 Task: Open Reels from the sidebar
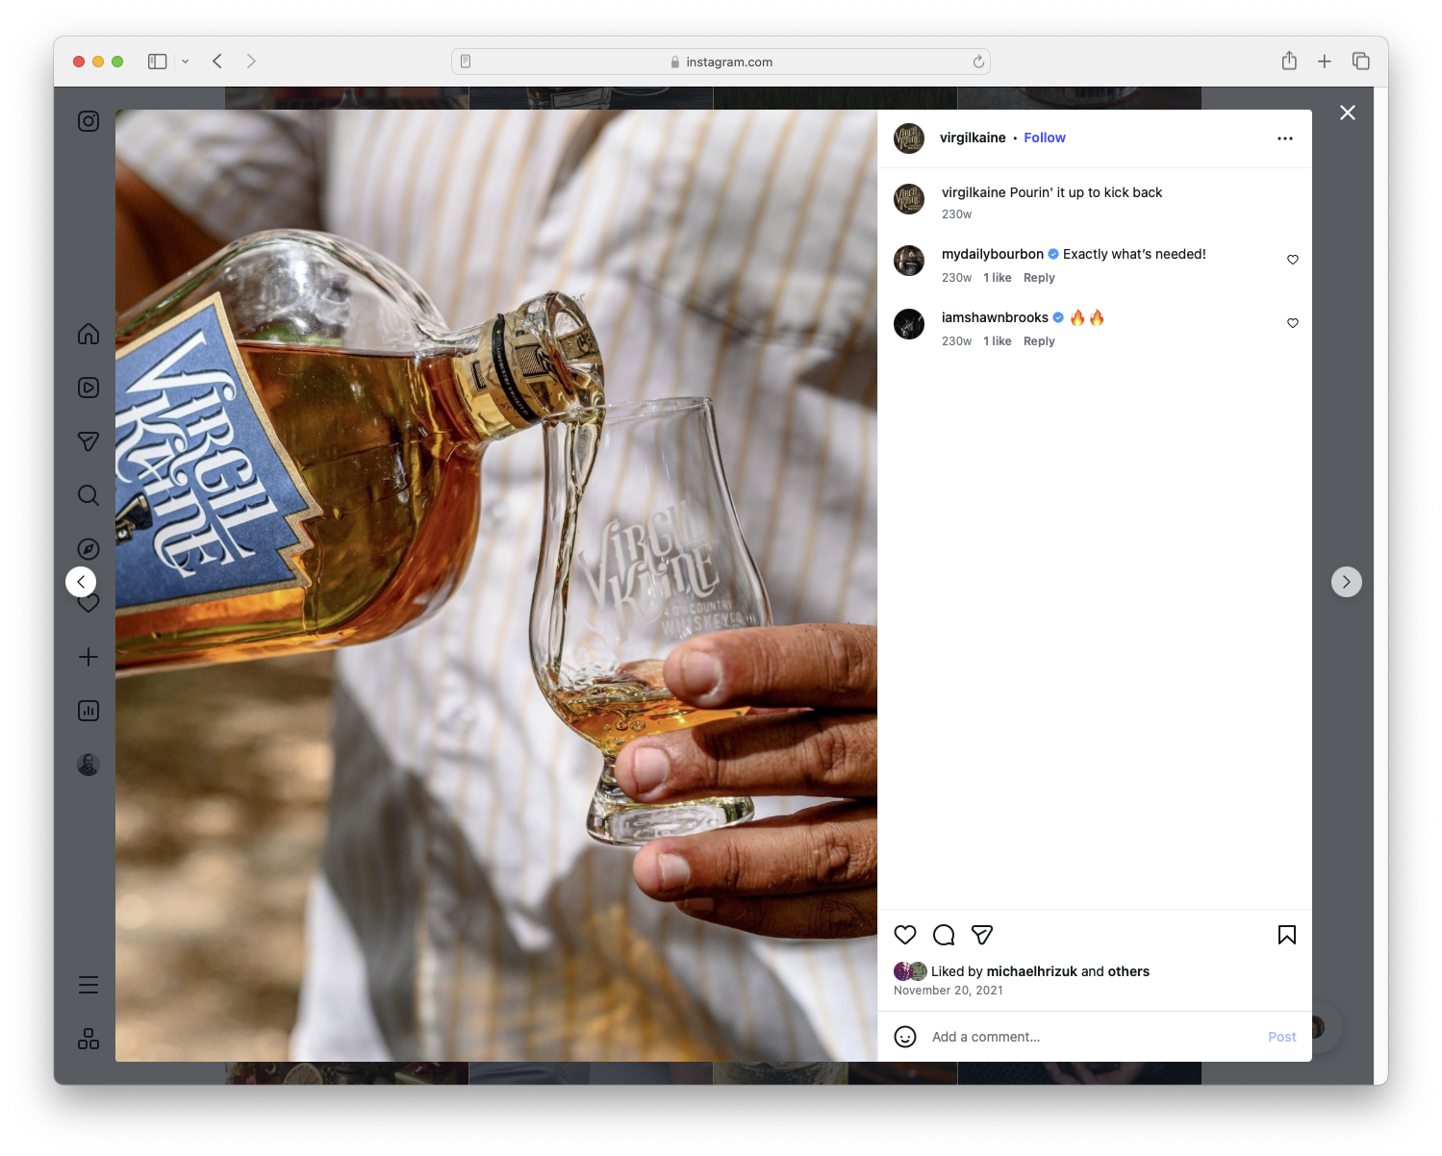point(89,388)
